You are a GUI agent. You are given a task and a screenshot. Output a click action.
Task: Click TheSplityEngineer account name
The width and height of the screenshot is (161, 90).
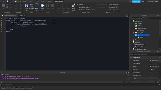click(152, 1)
